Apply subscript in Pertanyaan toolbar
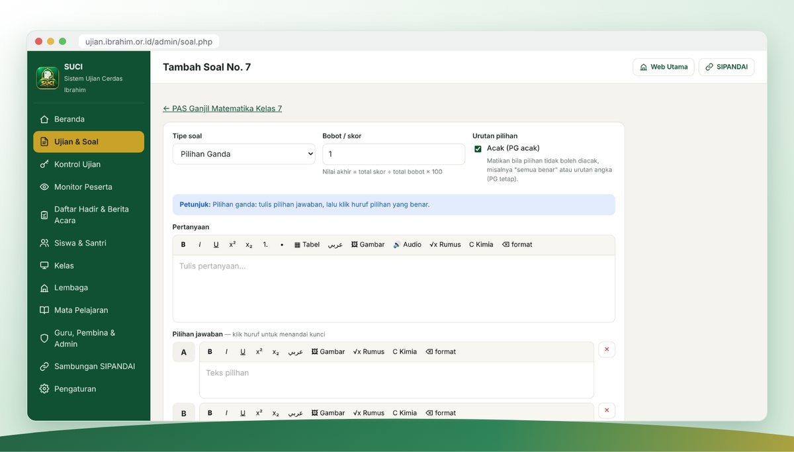794x452 pixels. [x=249, y=245]
